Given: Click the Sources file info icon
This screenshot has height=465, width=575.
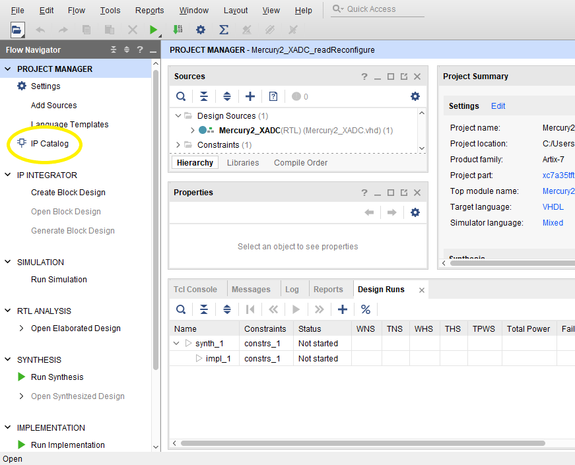Looking at the screenshot, I should point(273,96).
